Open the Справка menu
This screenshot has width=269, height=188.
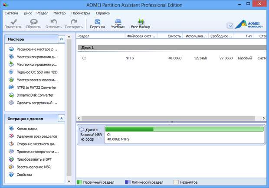[x=102, y=13]
